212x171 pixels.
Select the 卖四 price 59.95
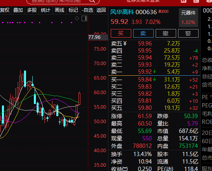[145, 51]
